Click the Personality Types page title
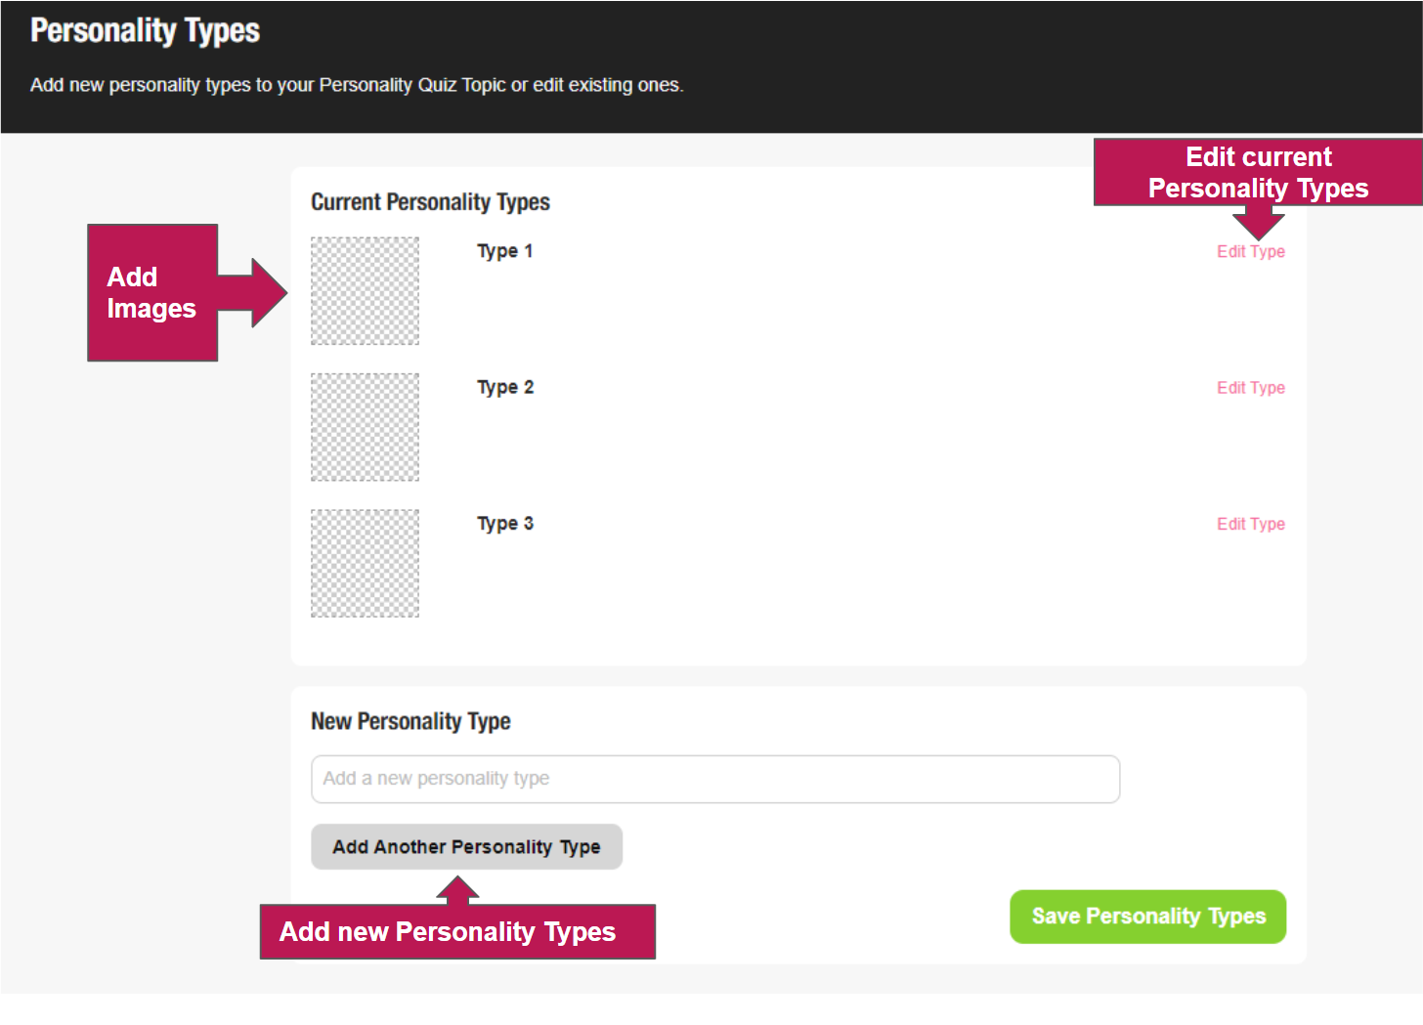The width and height of the screenshot is (1423, 1025). click(145, 31)
